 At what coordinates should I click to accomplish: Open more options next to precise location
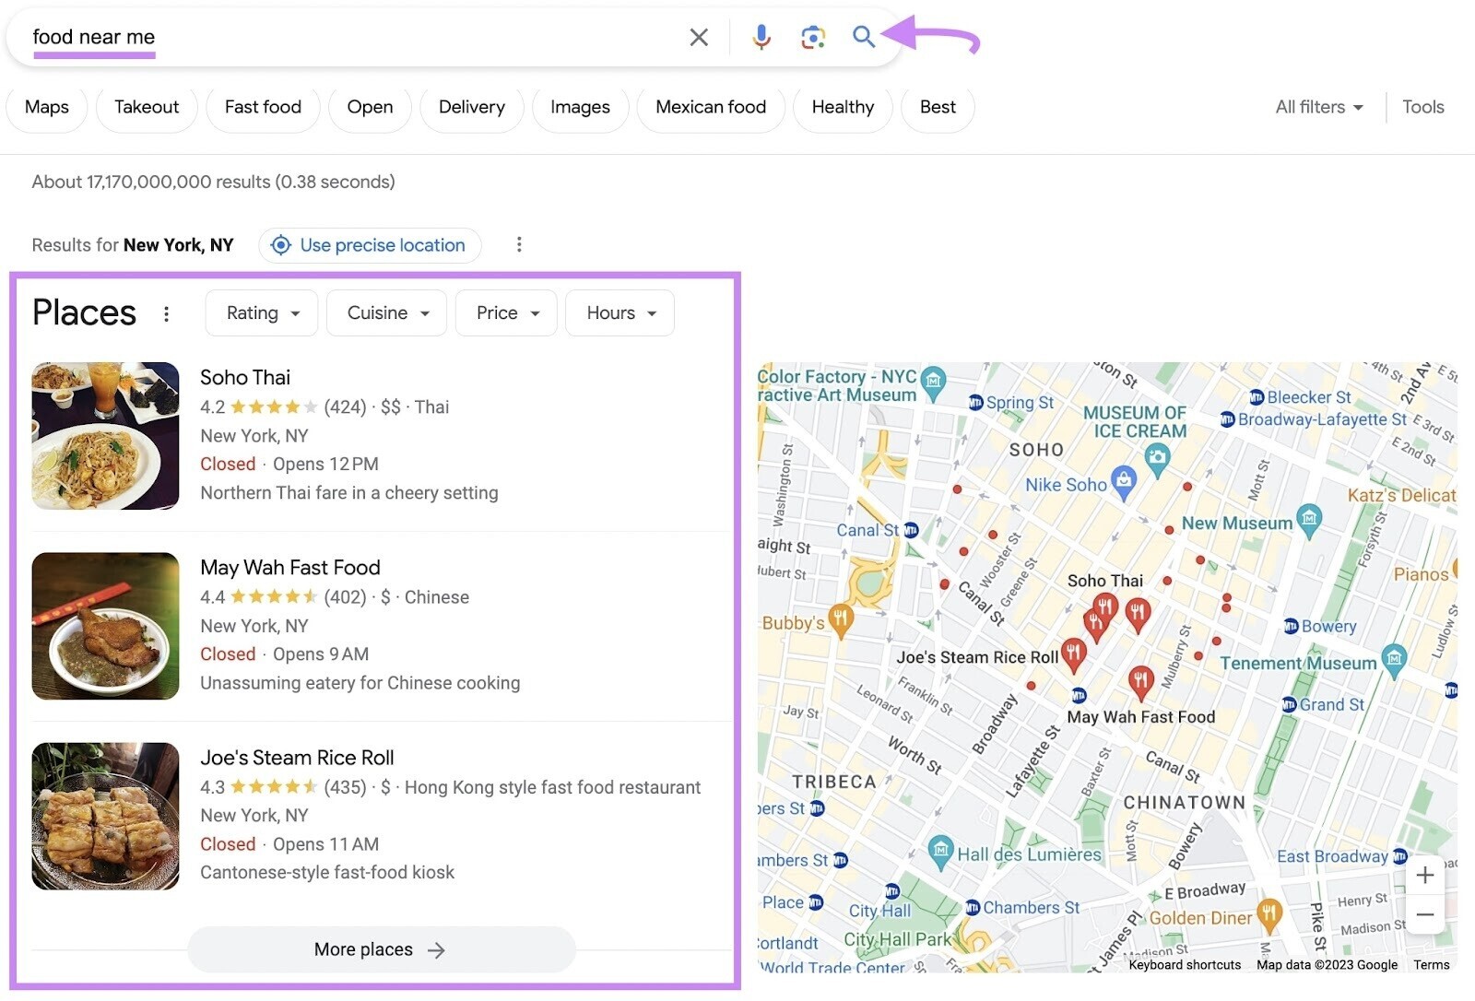click(x=519, y=244)
